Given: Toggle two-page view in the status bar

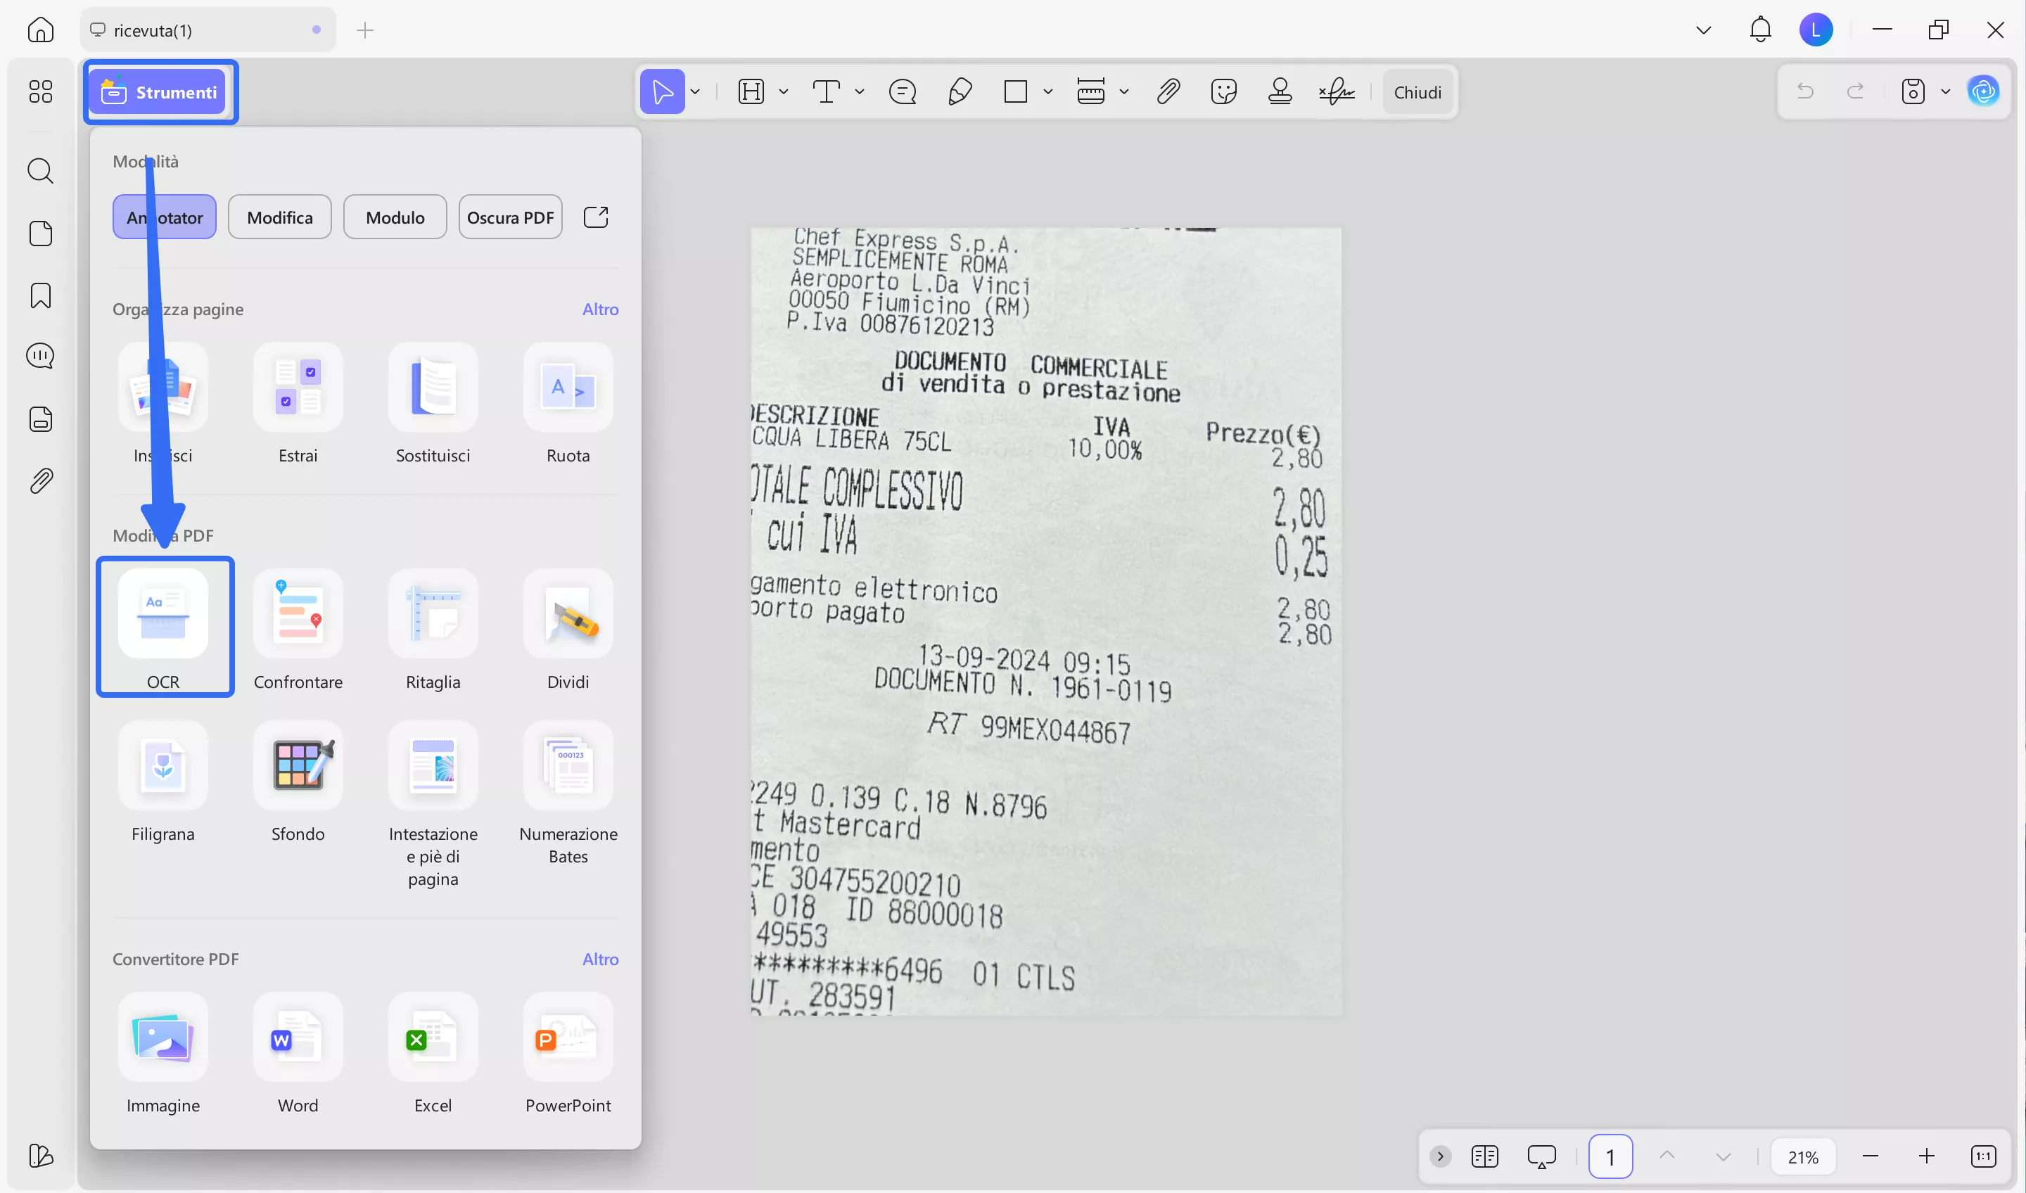Looking at the screenshot, I should tap(1485, 1156).
